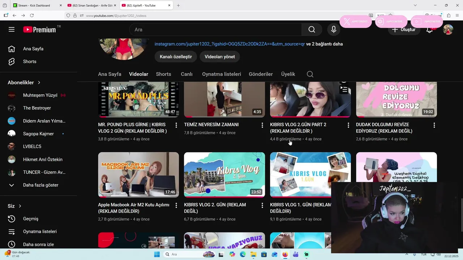
Task: Click the YouTube Premium logo
Action: (x=40, y=30)
